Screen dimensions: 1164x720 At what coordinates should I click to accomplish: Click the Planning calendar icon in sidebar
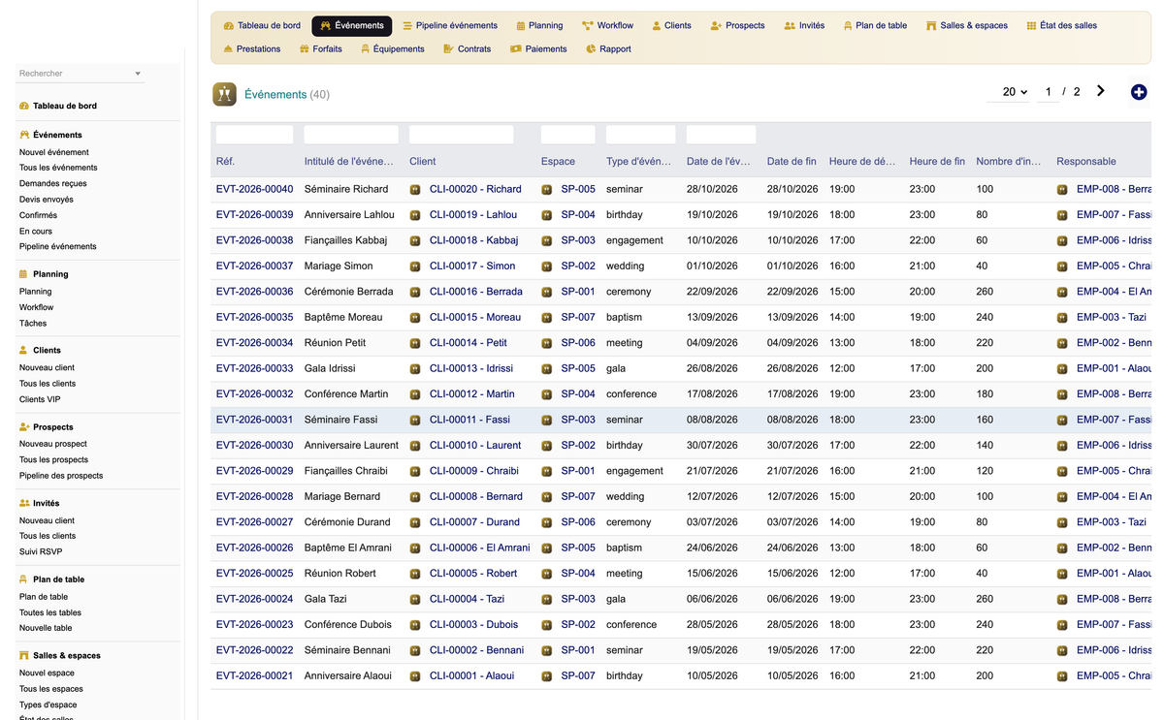coord(24,274)
